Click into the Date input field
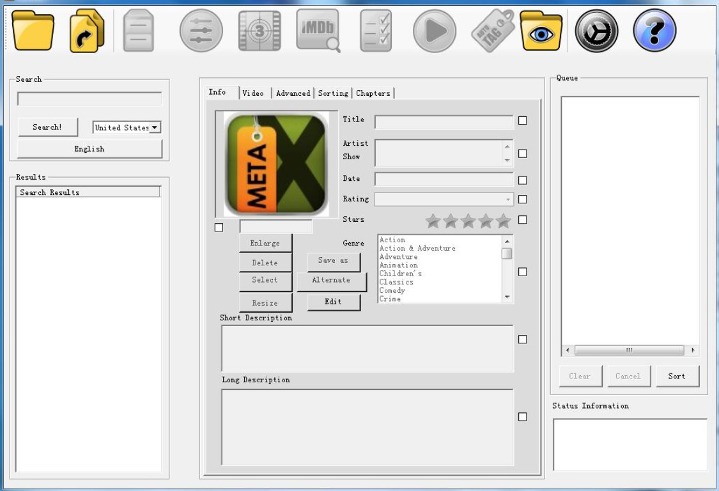Image resolution: width=719 pixels, height=491 pixels. tap(444, 179)
